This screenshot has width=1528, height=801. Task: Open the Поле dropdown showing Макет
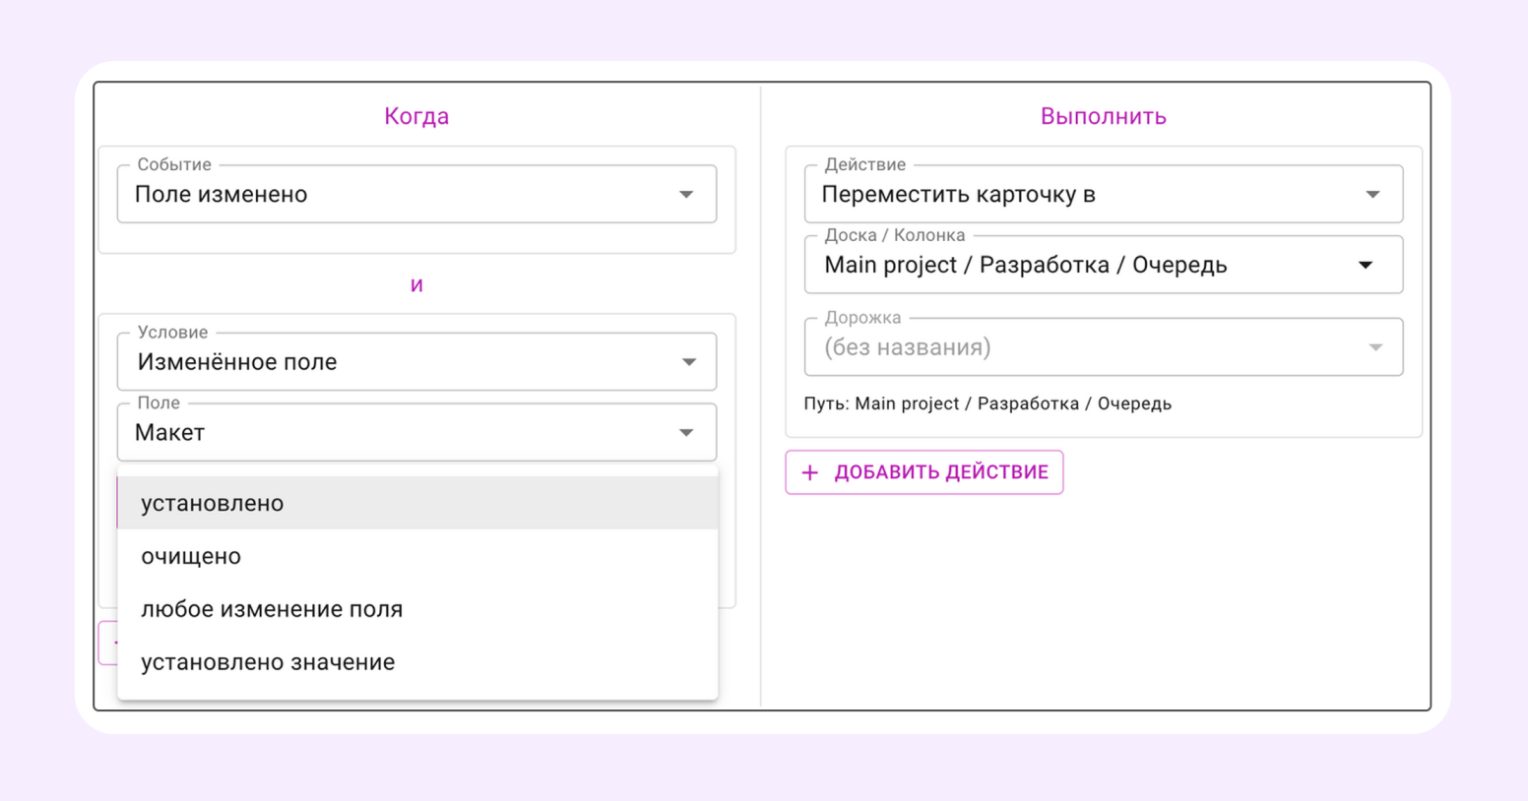416,432
